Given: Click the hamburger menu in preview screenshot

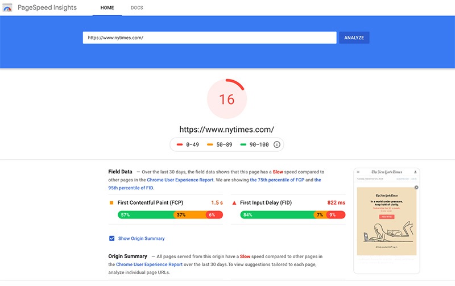Looking at the screenshot, I should (358, 172).
